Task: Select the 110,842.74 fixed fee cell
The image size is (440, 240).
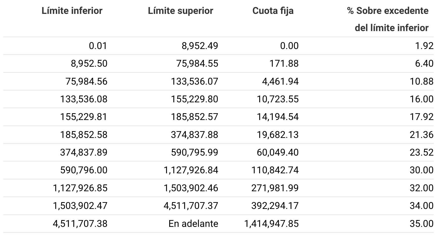Action: pos(275,170)
